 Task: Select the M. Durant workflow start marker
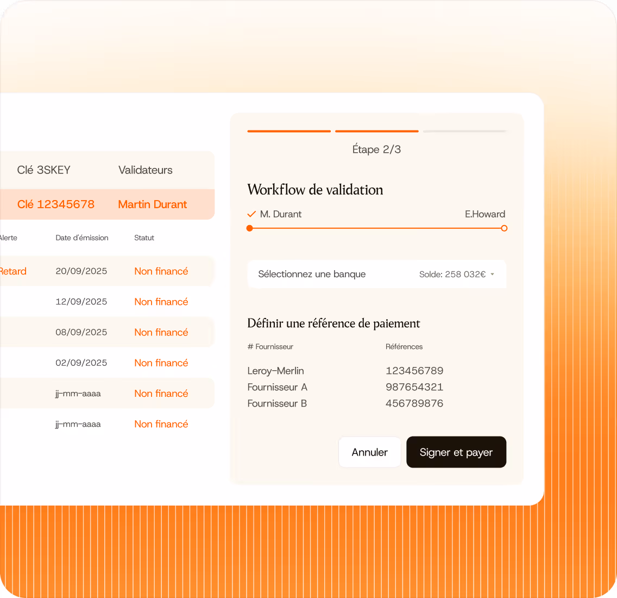pyautogui.click(x=249, y=228)
